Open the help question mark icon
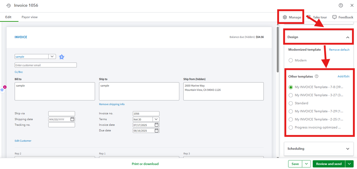Viewport: 357px width, 169px height. pos(341,5)
